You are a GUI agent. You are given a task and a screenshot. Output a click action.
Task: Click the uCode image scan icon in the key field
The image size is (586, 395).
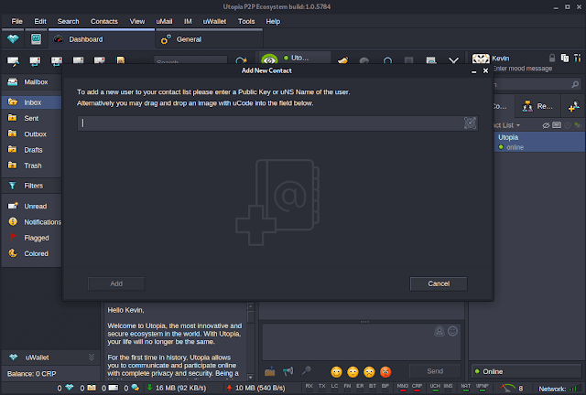click(x=470, y=123)
